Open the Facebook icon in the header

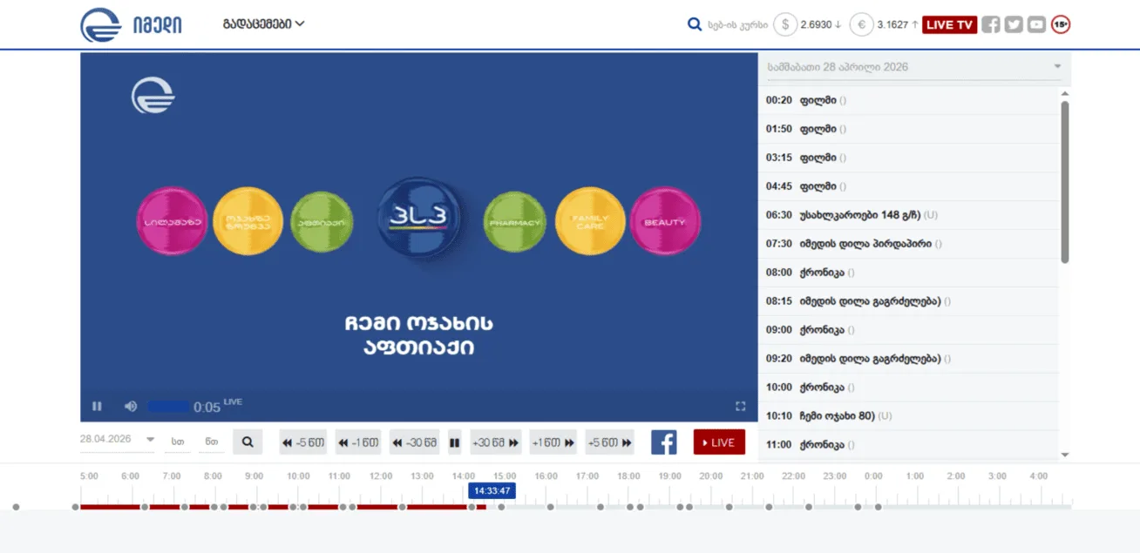tap(991, 24)
